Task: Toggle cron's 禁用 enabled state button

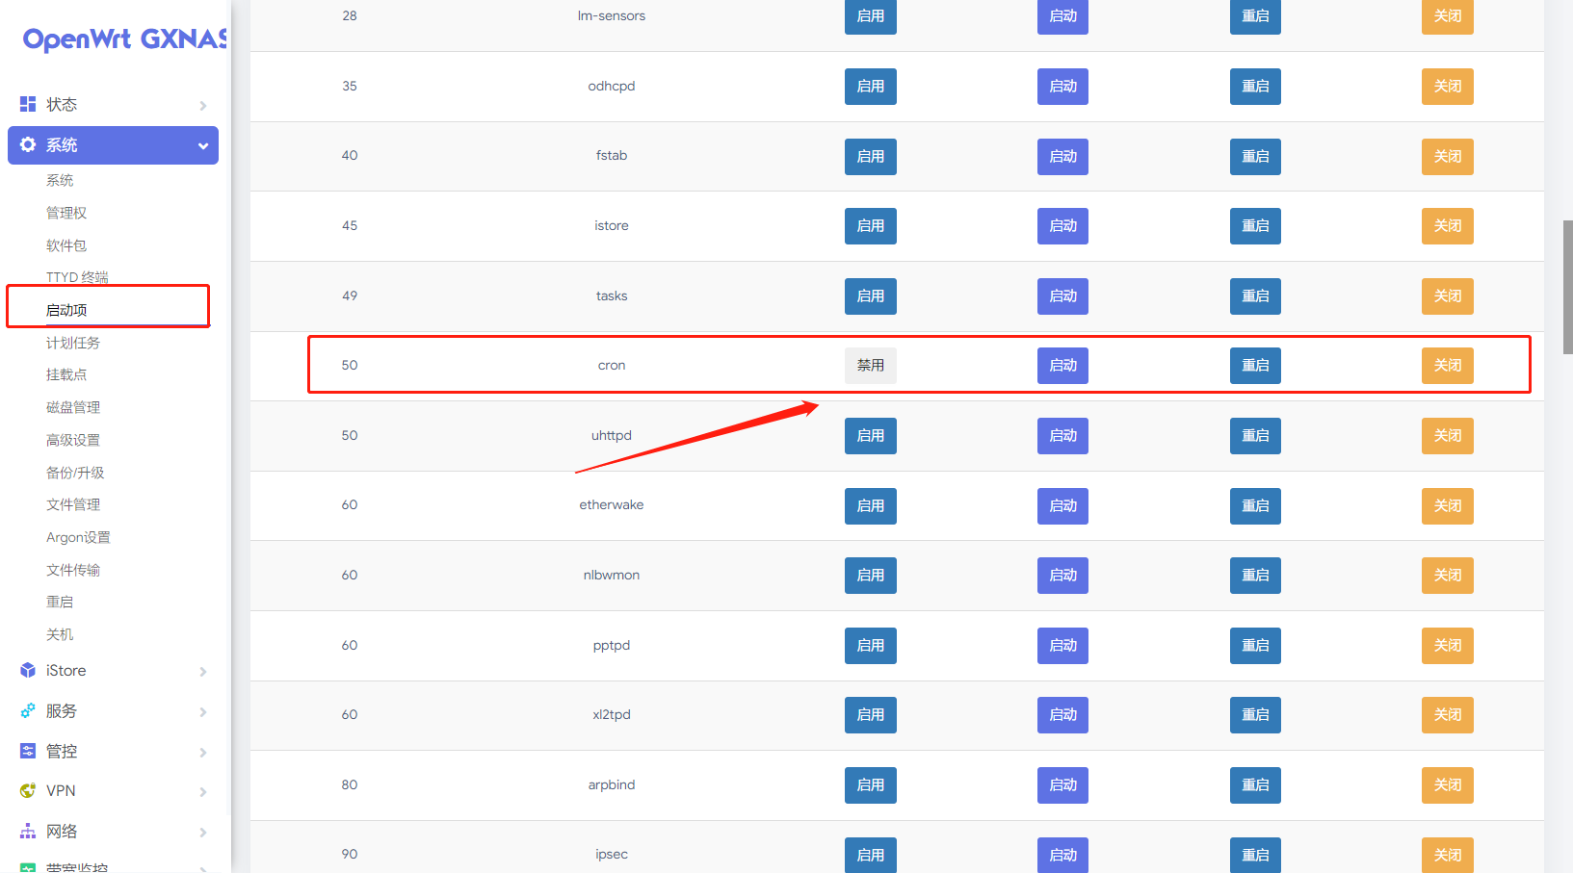Action: [870, 366]
